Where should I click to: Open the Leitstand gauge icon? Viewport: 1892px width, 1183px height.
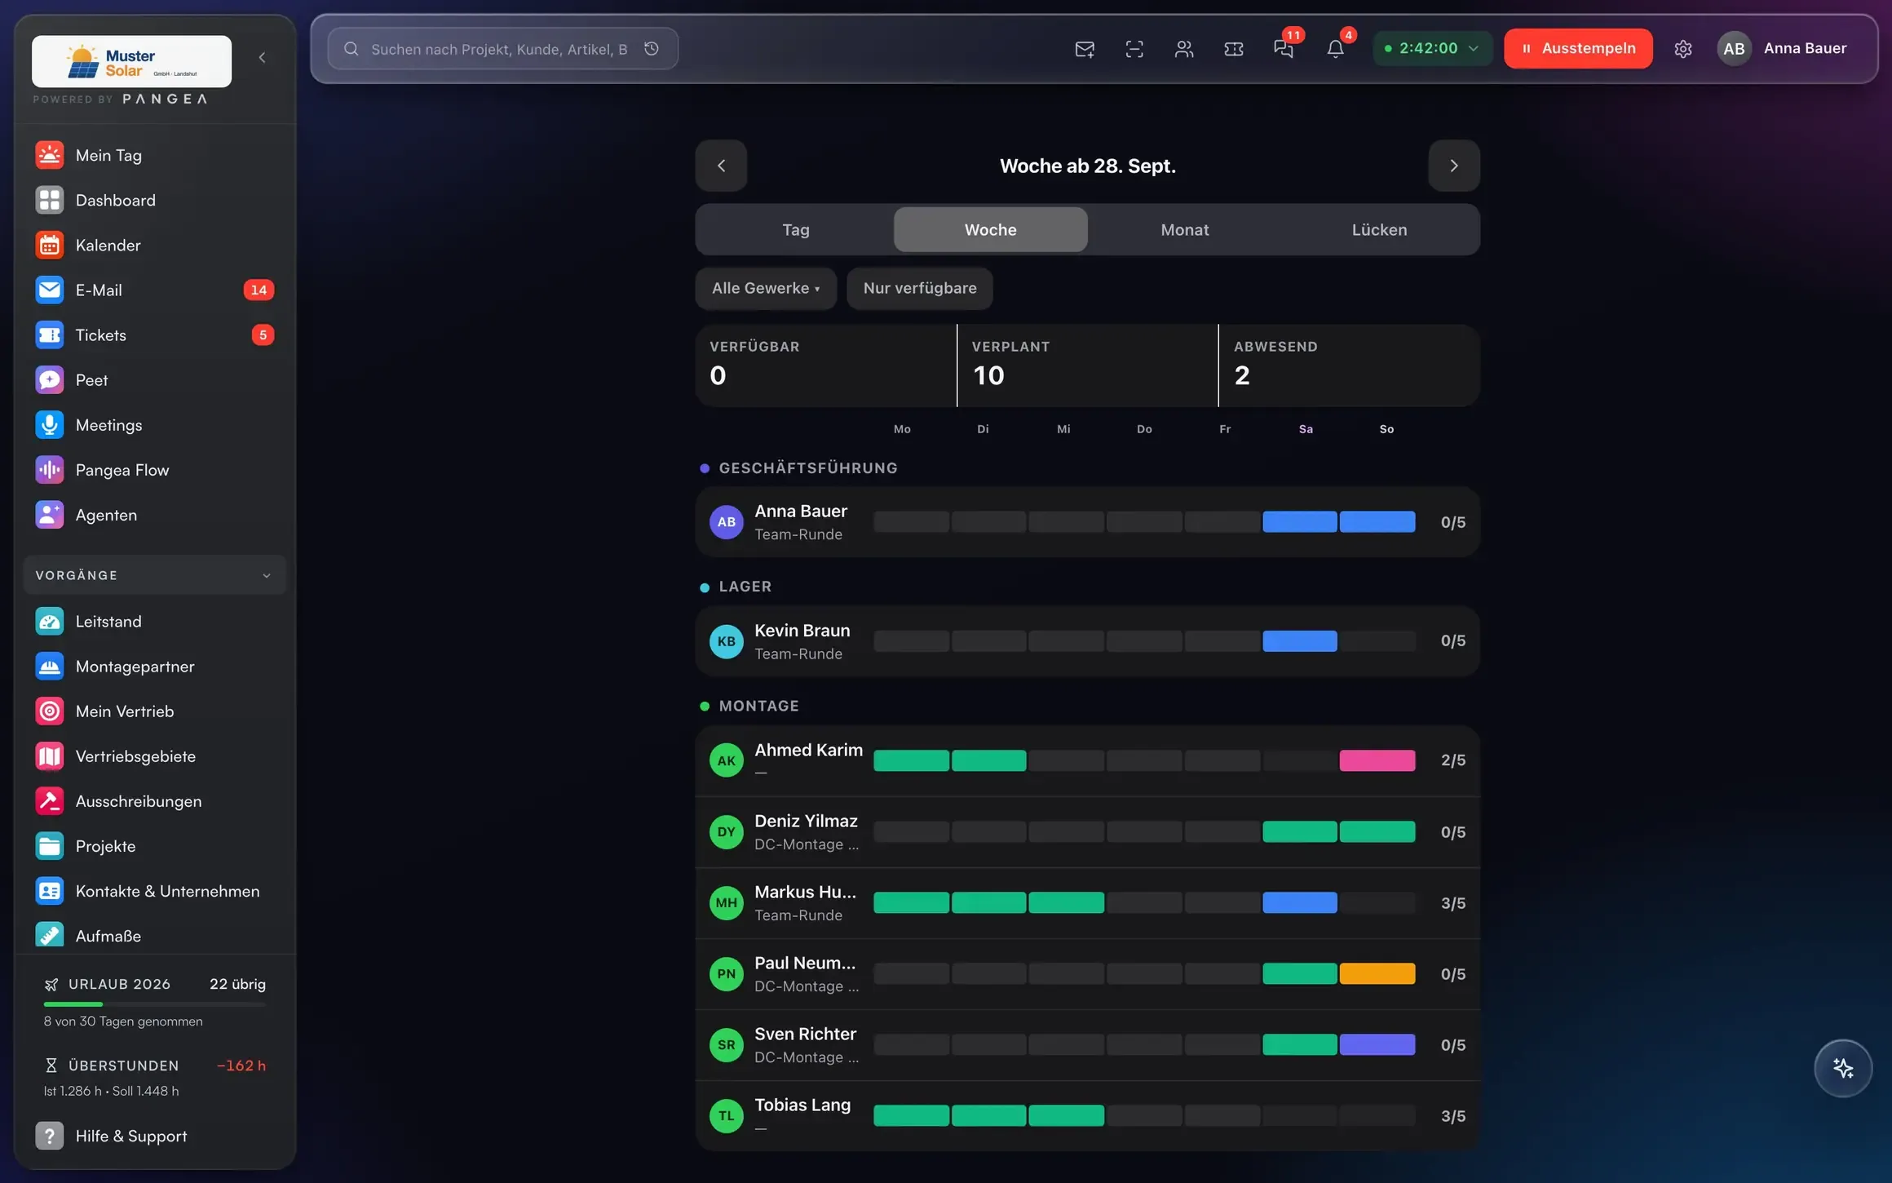click(x=49, y=621)
